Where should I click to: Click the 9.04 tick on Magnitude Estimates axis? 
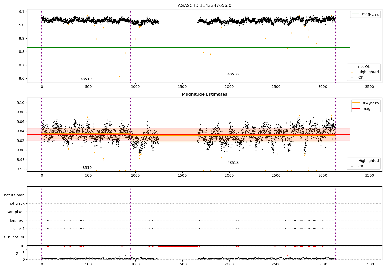(x=21, y=131)
